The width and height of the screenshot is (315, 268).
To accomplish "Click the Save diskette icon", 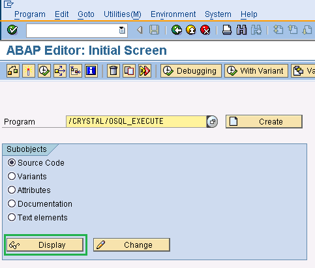I will tap(154, 30).
